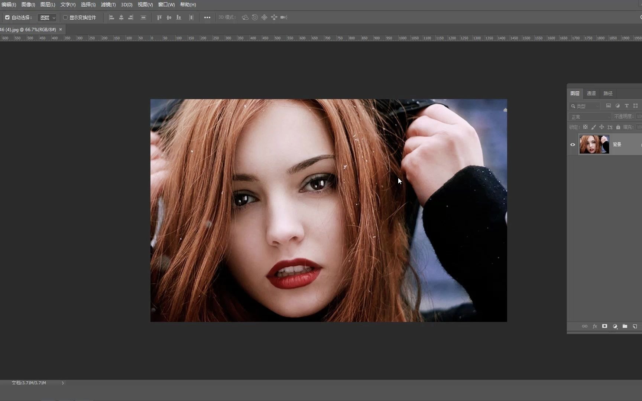Switch to the 通道 tab
Image resolution: width=642 pixels, height=401 pixels.
(x=591, y=93)
